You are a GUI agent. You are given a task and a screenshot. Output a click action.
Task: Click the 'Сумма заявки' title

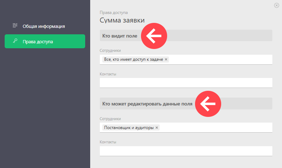tap(122, 20)
